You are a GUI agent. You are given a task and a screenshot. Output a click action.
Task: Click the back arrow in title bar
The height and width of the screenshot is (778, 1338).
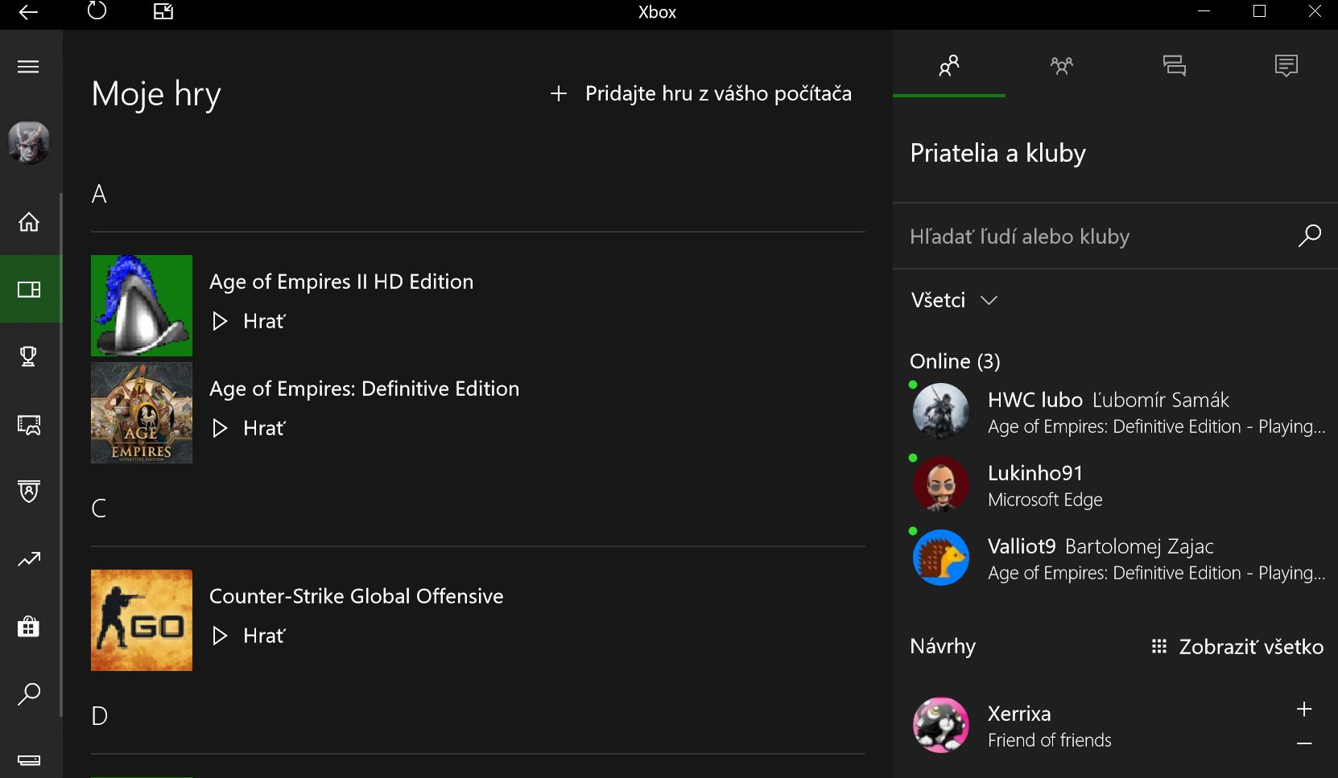pyautogui.click(x=28, y=12)
